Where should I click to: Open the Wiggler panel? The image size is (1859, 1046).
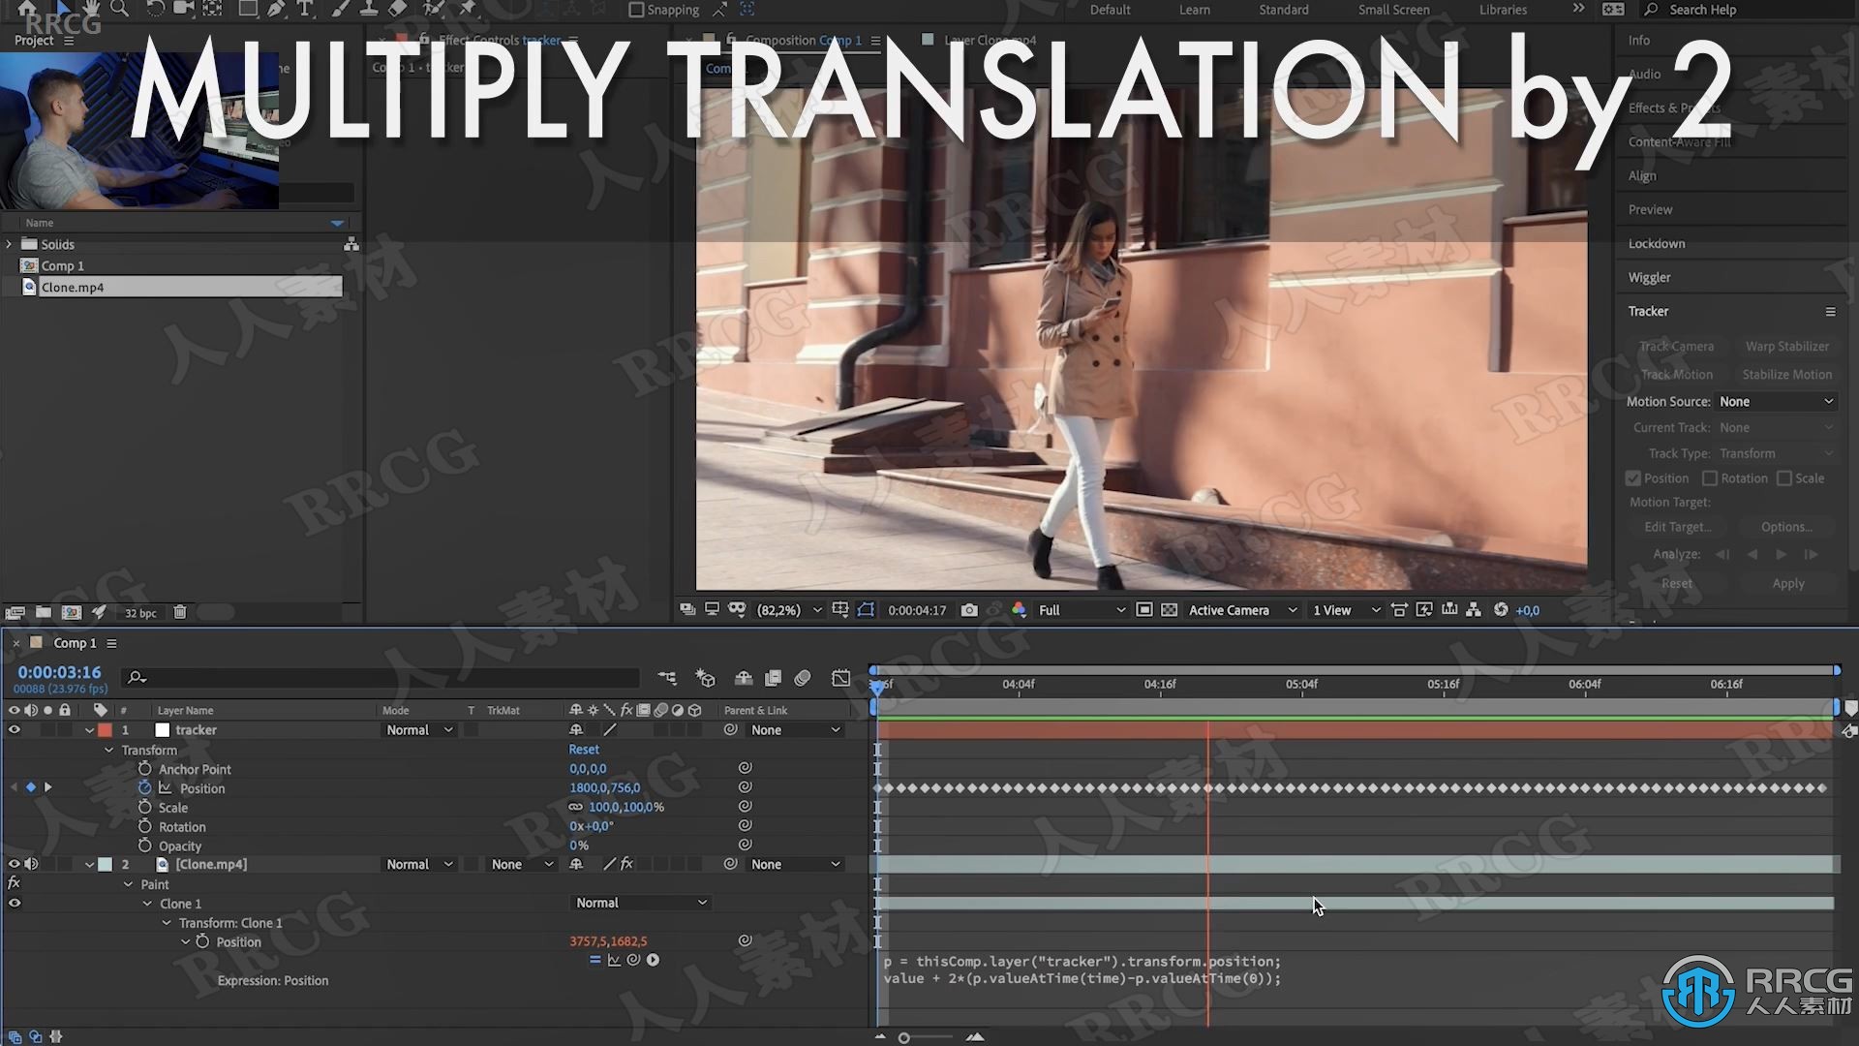click(x=1649, y=277)
